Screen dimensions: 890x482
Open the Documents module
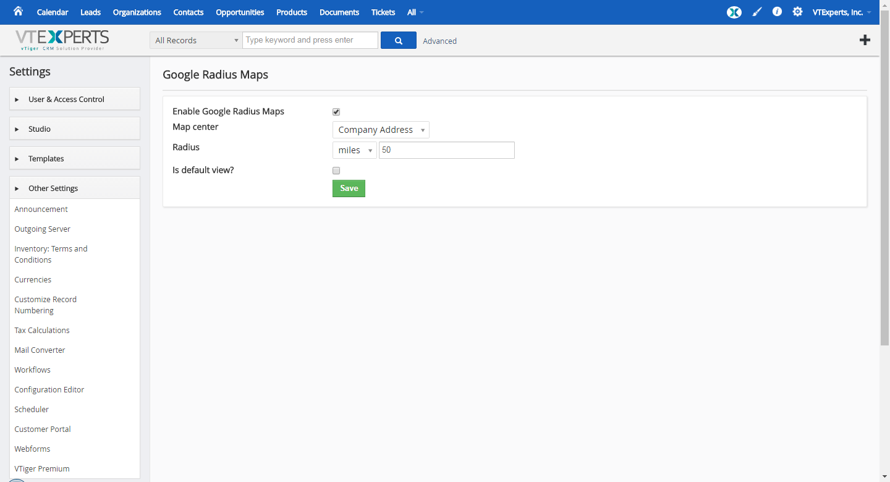(339, 12)
